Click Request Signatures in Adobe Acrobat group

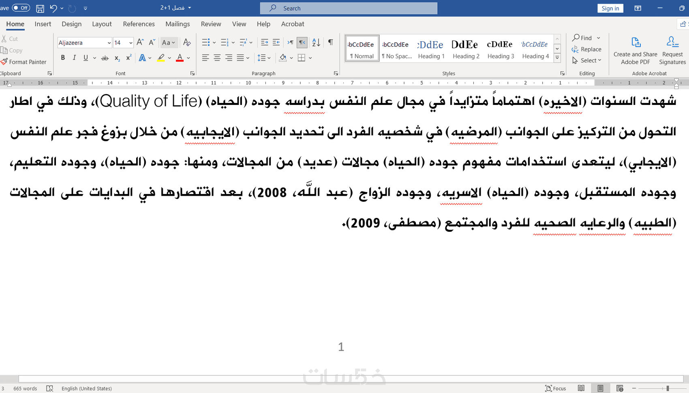point(672,51)
